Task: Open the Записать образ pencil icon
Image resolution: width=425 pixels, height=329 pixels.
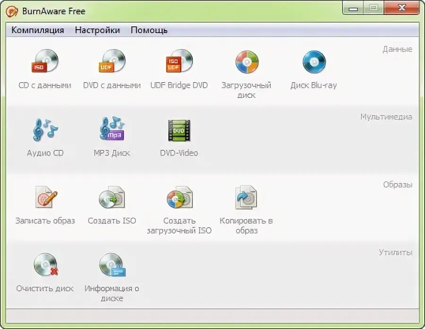Action: [x=46, y=197]
